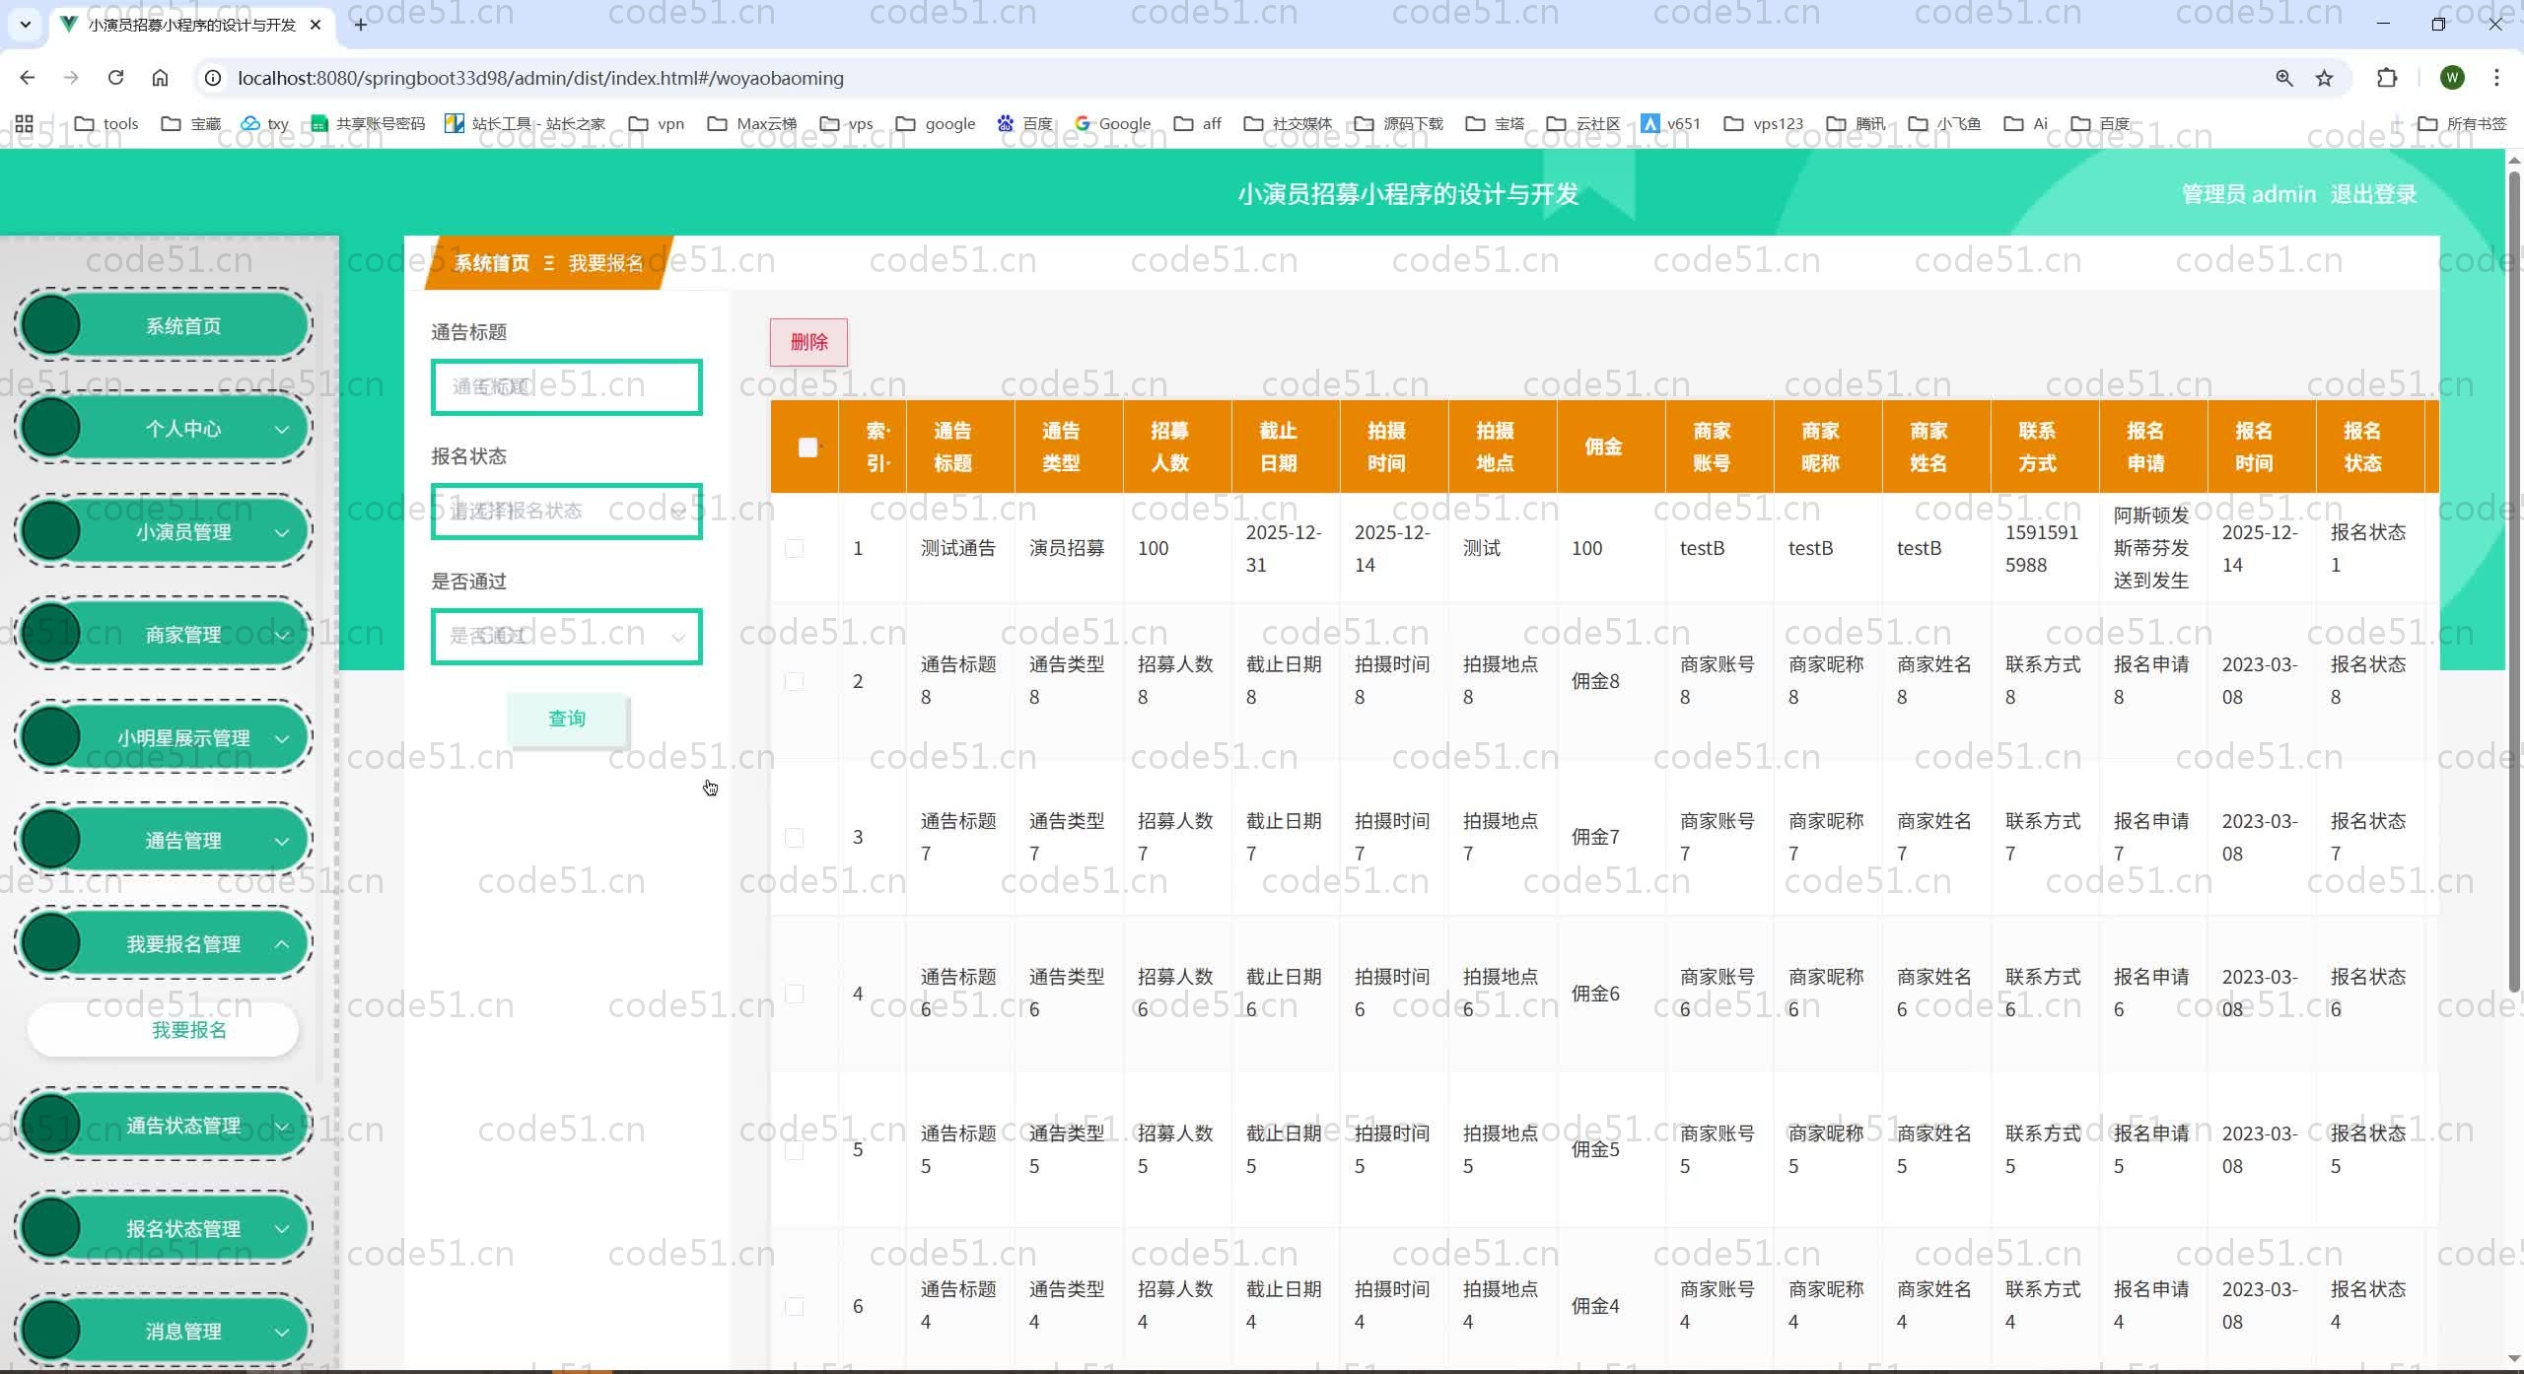
Task: Click the browser reload page icon
Action: coord(115,78)
